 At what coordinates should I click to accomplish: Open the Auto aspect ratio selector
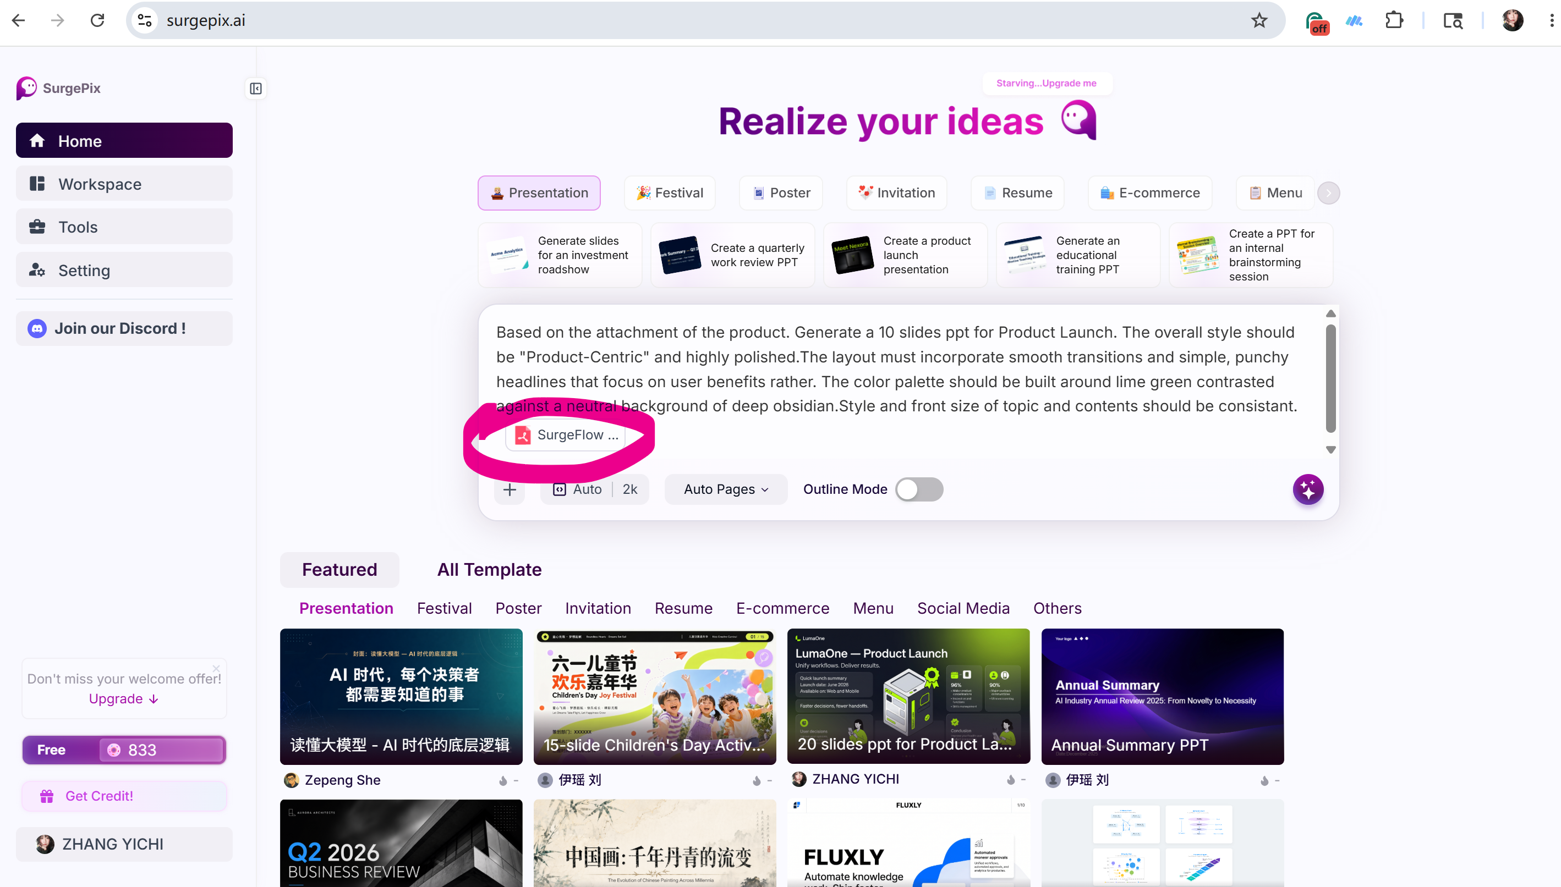point(577,489)
